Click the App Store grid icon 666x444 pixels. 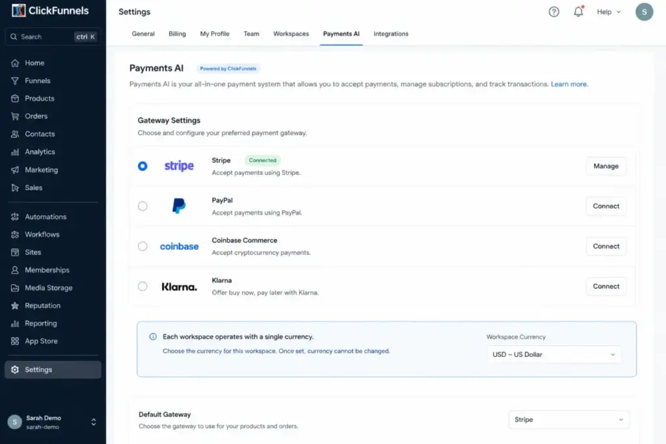click(x=15, y=341)
